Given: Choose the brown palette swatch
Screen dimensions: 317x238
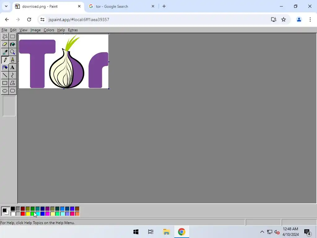Looking at the screenshot, I should (77, 209).
